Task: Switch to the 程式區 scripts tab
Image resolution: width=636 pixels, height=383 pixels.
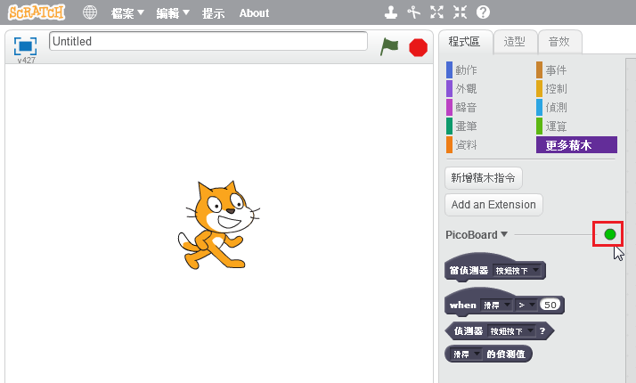Action: (465, 41)
